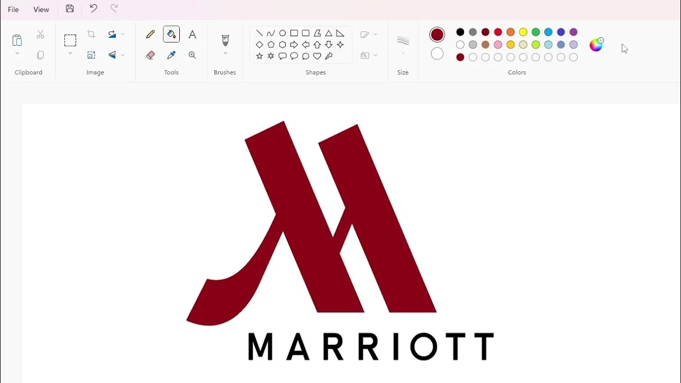The image size is (681, 383).
Task: Expand the Paste options arrow
Action: [17, 53]
